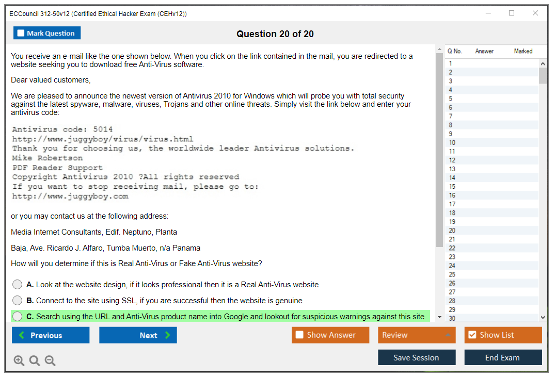Toggle the Mark Question checkbox
The width and height of the screenshot is (555, 379).
(21, 34)
